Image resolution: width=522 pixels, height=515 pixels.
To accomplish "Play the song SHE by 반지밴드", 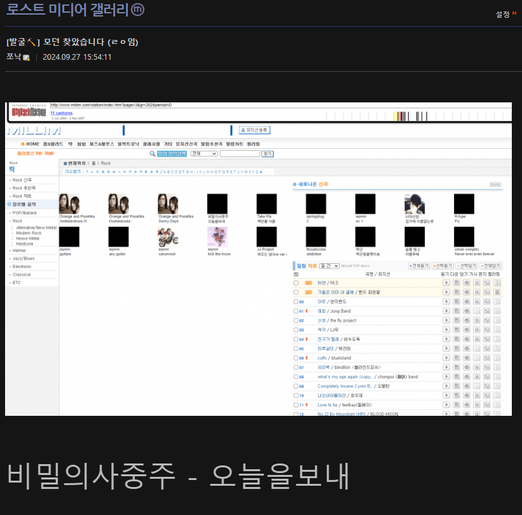I will 446,301.
